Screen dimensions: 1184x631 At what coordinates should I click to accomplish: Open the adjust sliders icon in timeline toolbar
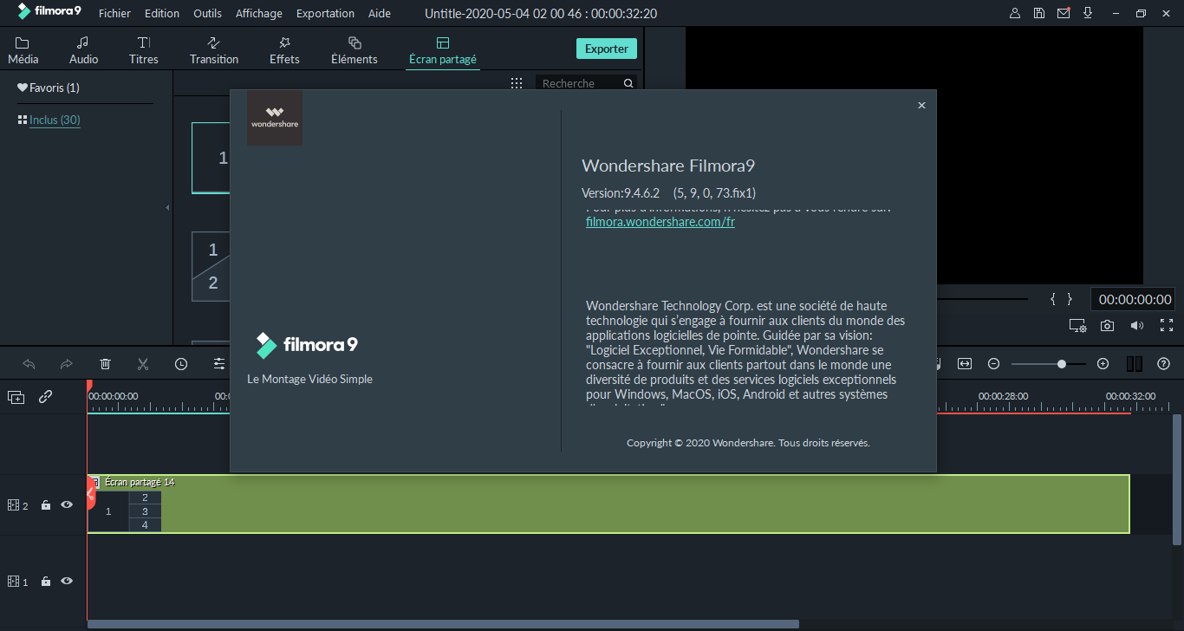(219, 364)
